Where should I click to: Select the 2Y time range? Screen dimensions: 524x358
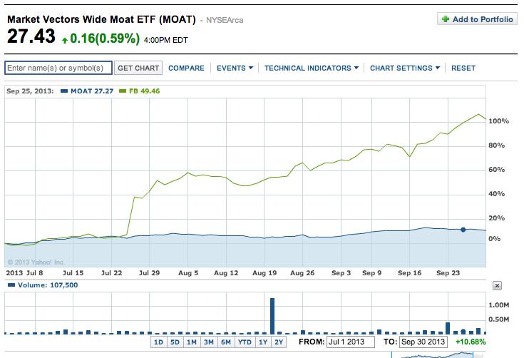coord(279,342)
